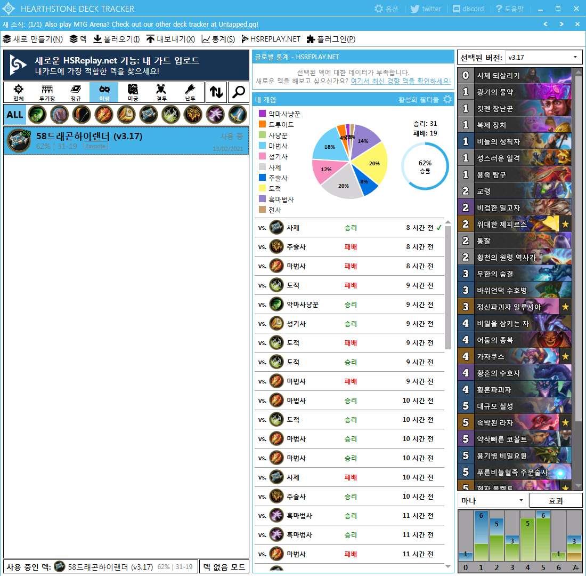Open 도움말 help in title bar

click(510, 9)
